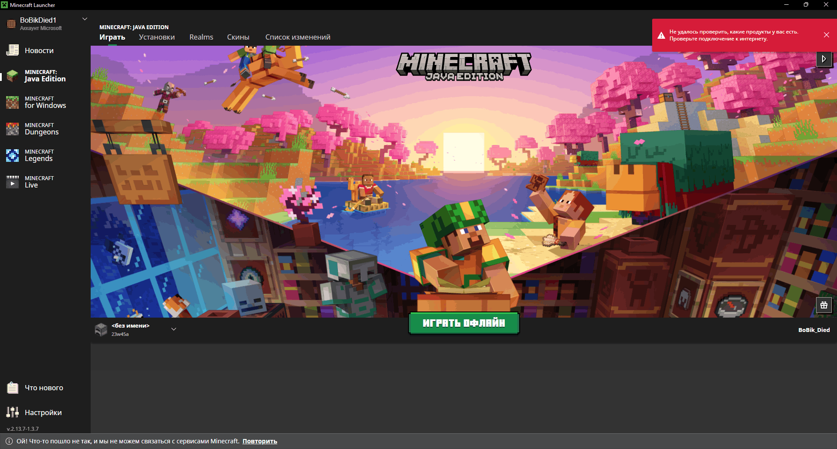Click warning triangle in error notification
837x449 pixels.
click(661, 35)
